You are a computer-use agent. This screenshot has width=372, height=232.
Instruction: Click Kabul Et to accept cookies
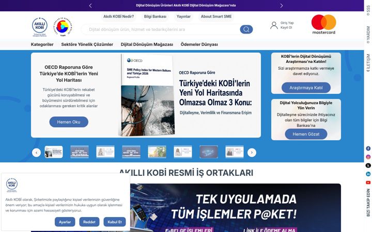pos(115,222)
